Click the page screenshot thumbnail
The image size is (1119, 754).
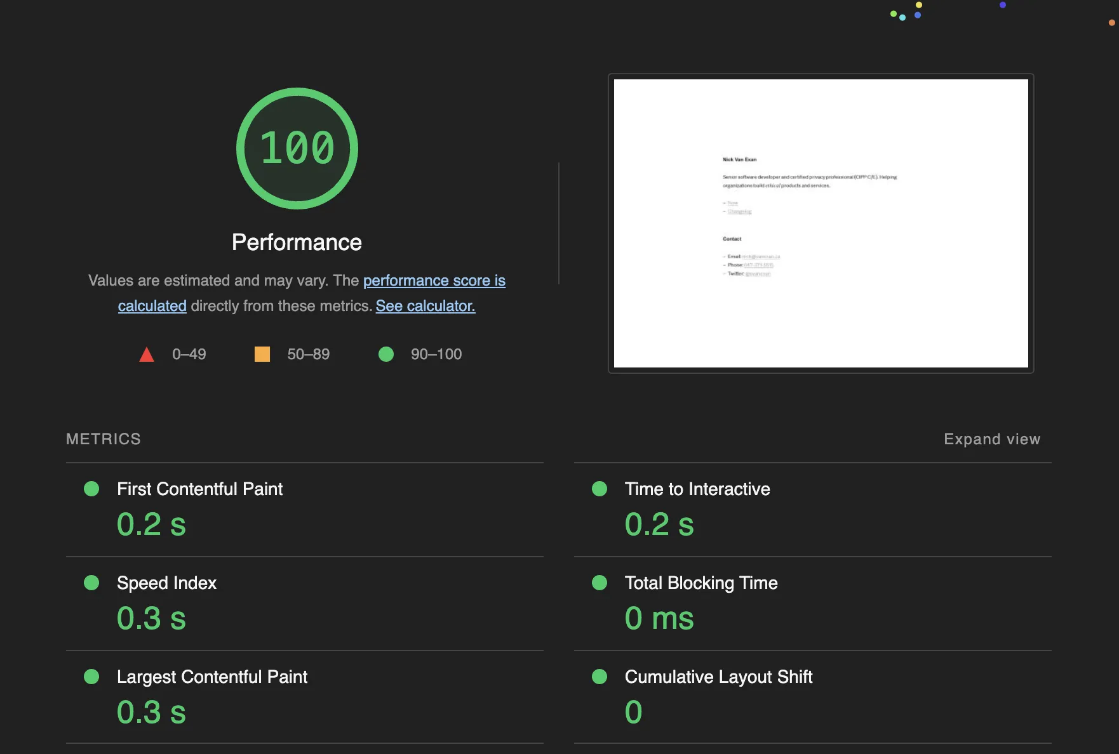coord(821,223)
